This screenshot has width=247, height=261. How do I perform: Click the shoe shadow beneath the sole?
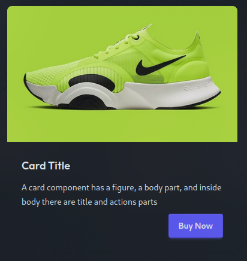124,108
